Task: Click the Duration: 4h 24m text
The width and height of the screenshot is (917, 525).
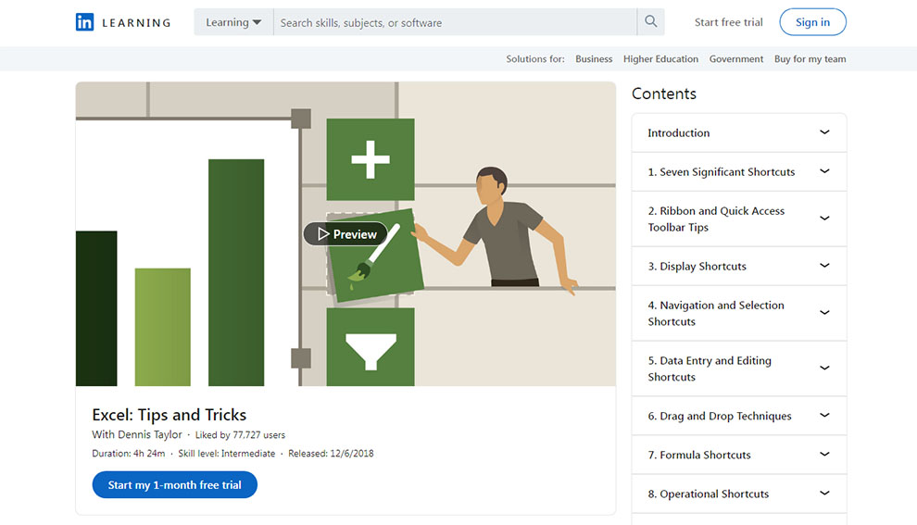Action: pyautogui.click(x=128, y=453)
